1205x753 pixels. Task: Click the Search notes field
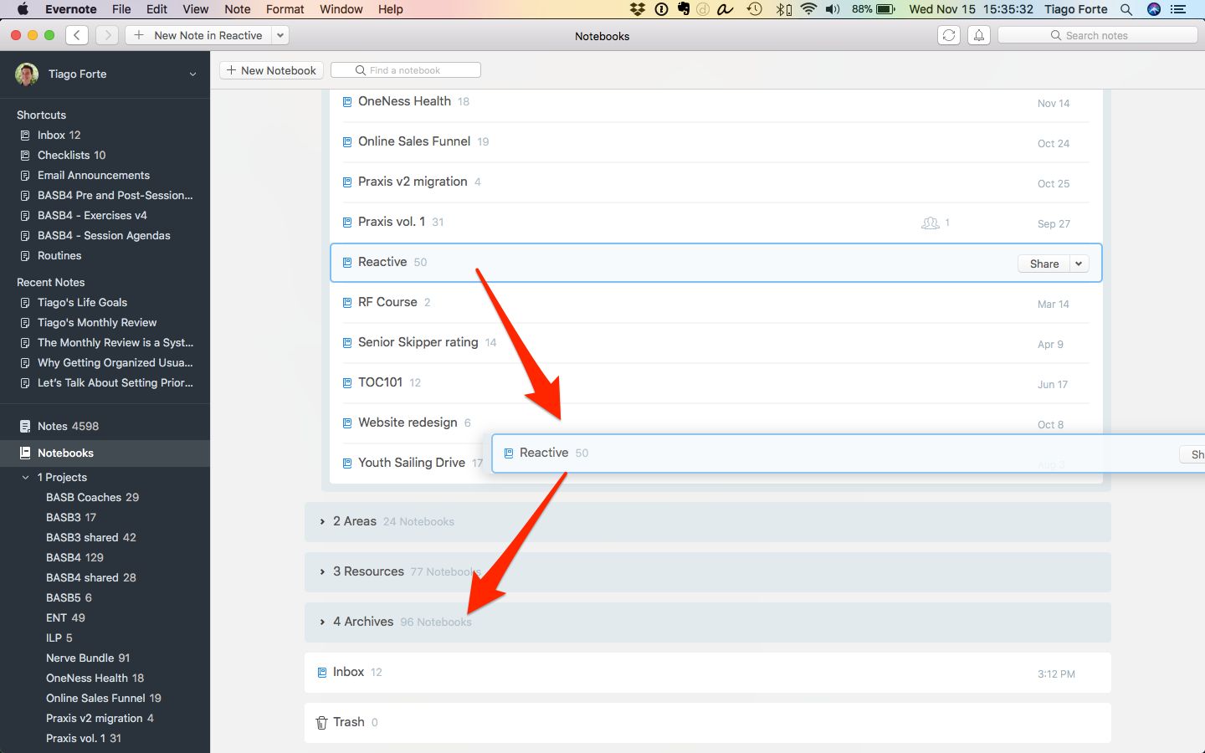(x=1098, y=35)
